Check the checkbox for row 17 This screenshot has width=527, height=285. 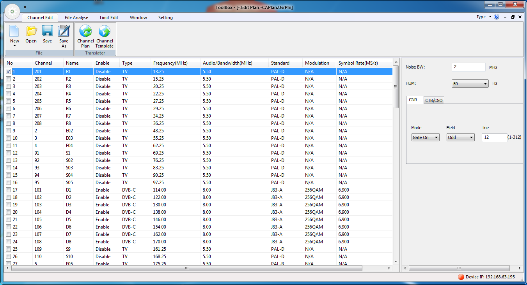[x=9, y=190]
